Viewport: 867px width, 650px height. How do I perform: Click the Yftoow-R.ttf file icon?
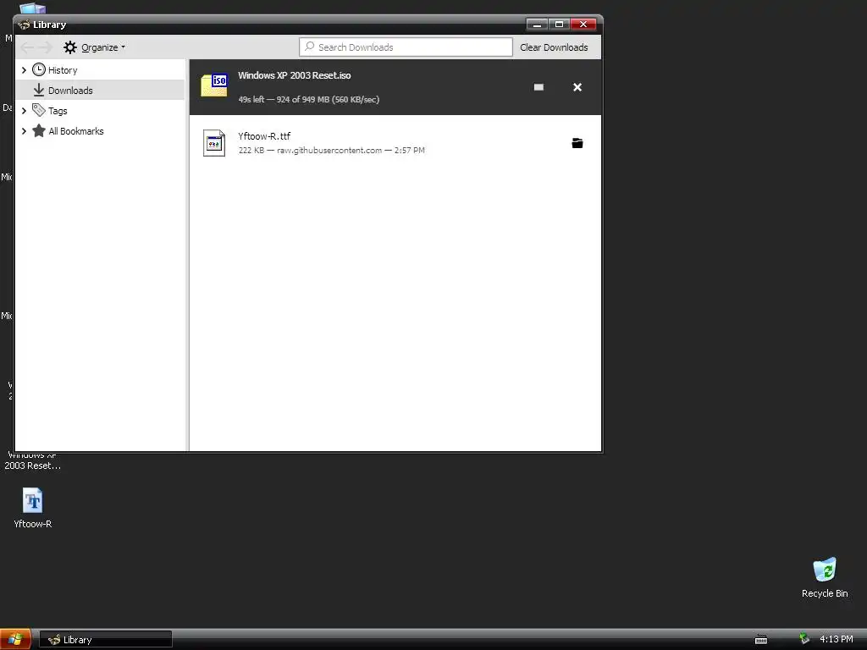point(214,143)
